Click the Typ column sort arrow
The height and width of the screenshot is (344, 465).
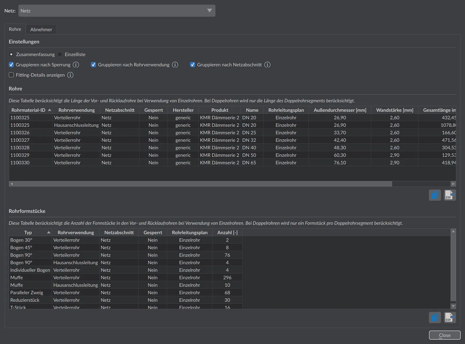click(49, 232)
